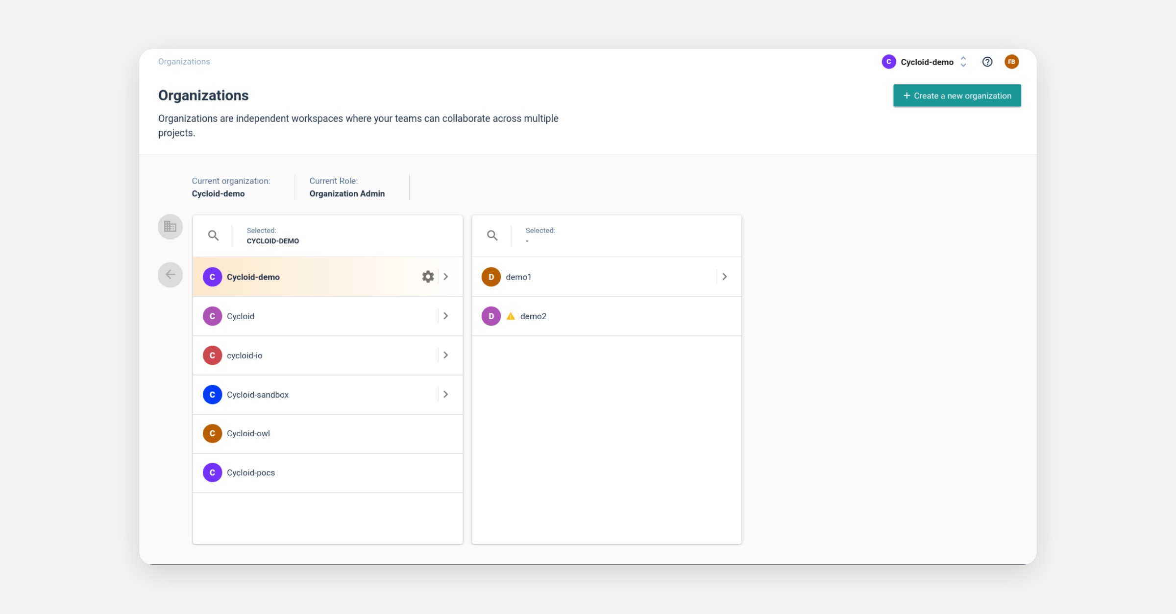Click the building organizations icon in sidebar

[170, 227]
